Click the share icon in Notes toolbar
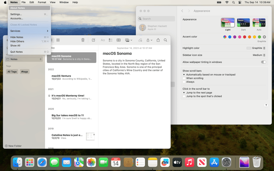Image resolution: width=274 pixels, height=171 pixels. point(158,40)
